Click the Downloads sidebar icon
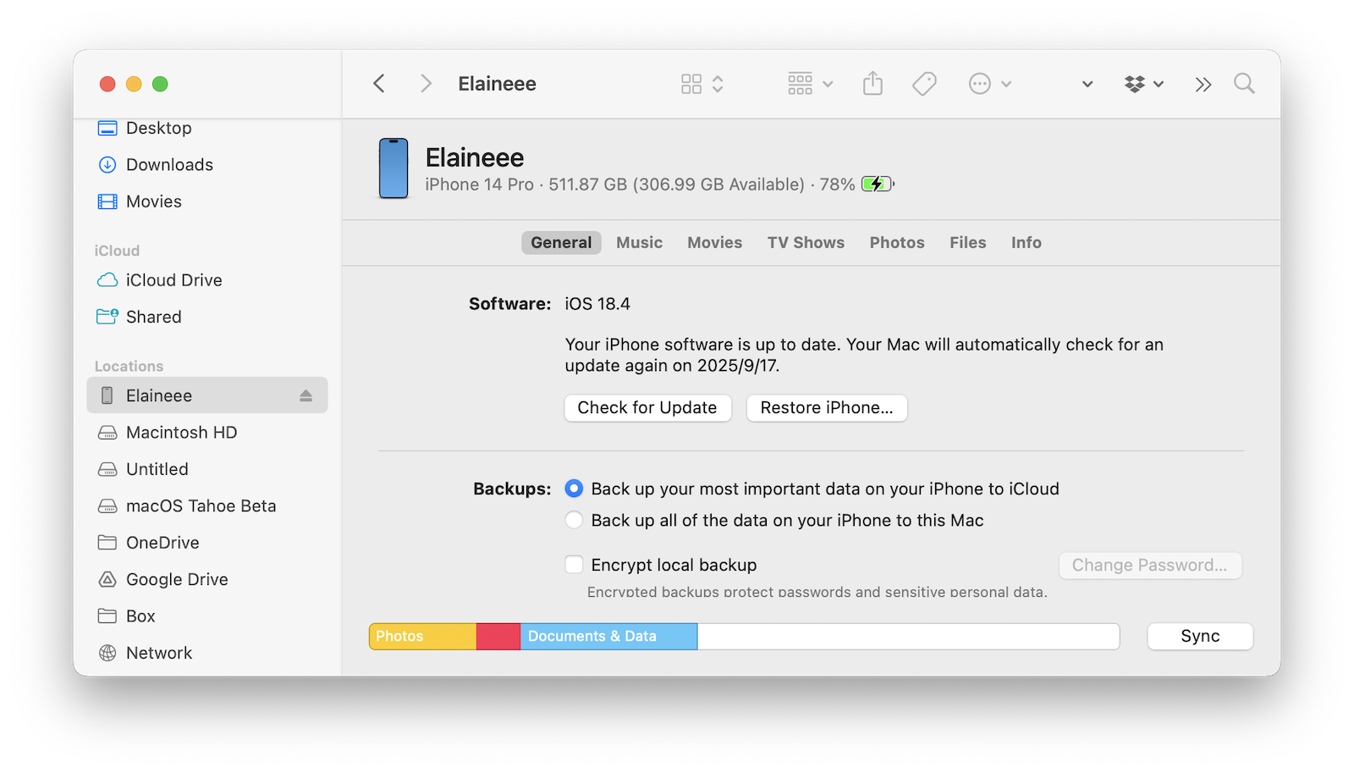1354x773 pixels. pos(107,164)
